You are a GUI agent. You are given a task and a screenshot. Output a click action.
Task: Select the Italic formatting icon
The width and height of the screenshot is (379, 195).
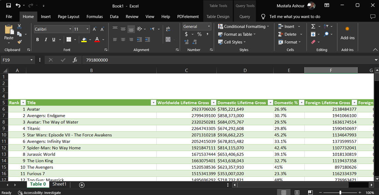coord(45,39)
